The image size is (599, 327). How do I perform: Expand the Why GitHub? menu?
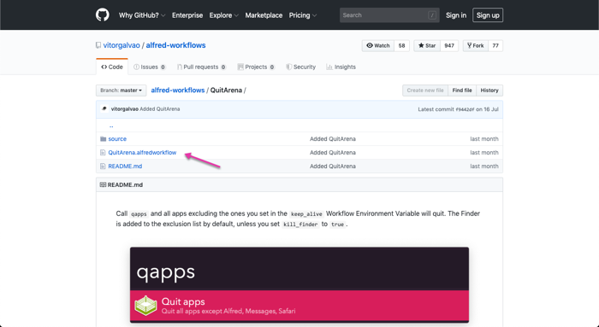pos(142,15)
